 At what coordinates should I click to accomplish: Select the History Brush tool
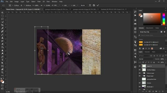click(2, 41)
